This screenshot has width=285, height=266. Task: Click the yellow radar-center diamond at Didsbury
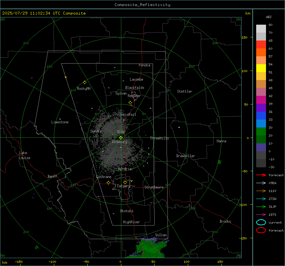pyautogui.click(x=121, y=138)
